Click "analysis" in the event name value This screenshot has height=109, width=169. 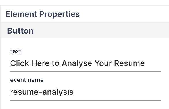click(58, 92)
